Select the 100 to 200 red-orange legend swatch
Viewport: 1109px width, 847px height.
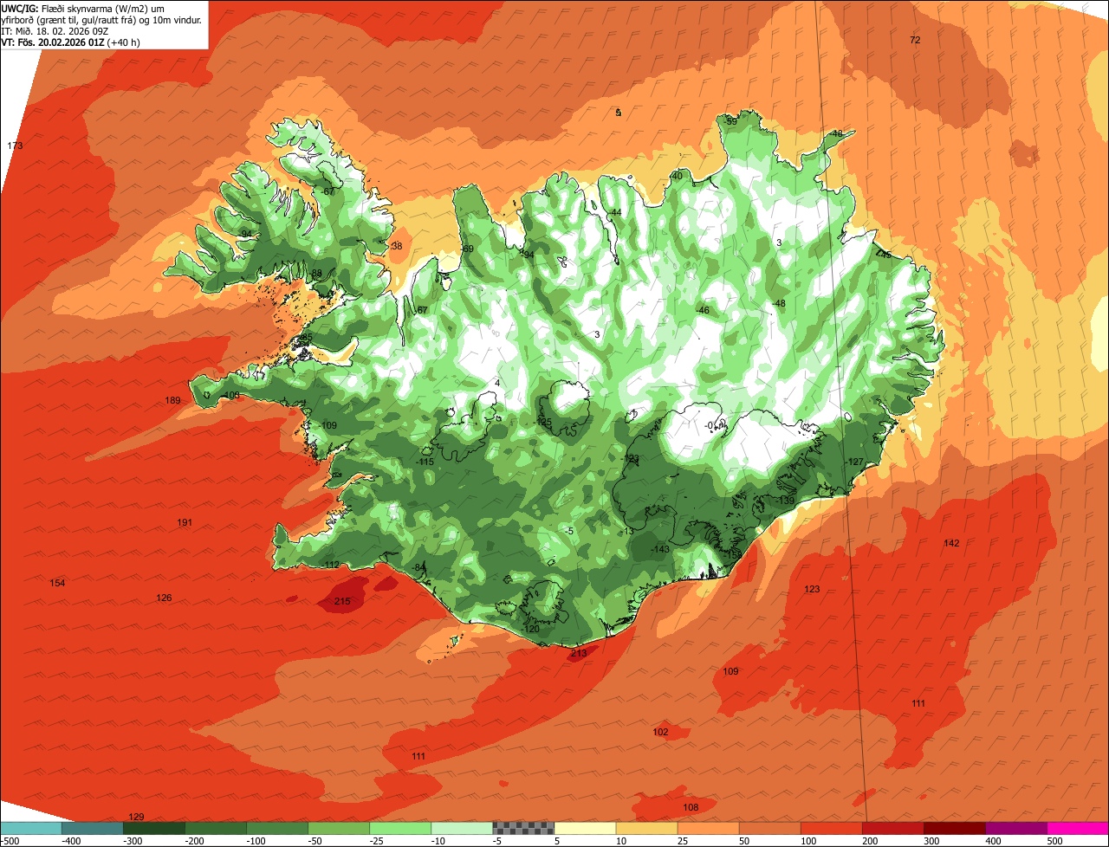[831, 828]
